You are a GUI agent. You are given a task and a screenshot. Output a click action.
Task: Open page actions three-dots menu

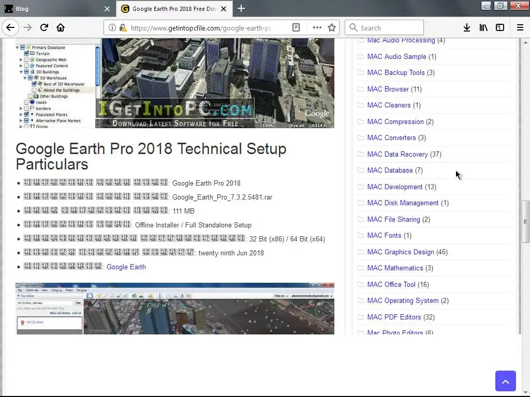click(x=317, y=28)
